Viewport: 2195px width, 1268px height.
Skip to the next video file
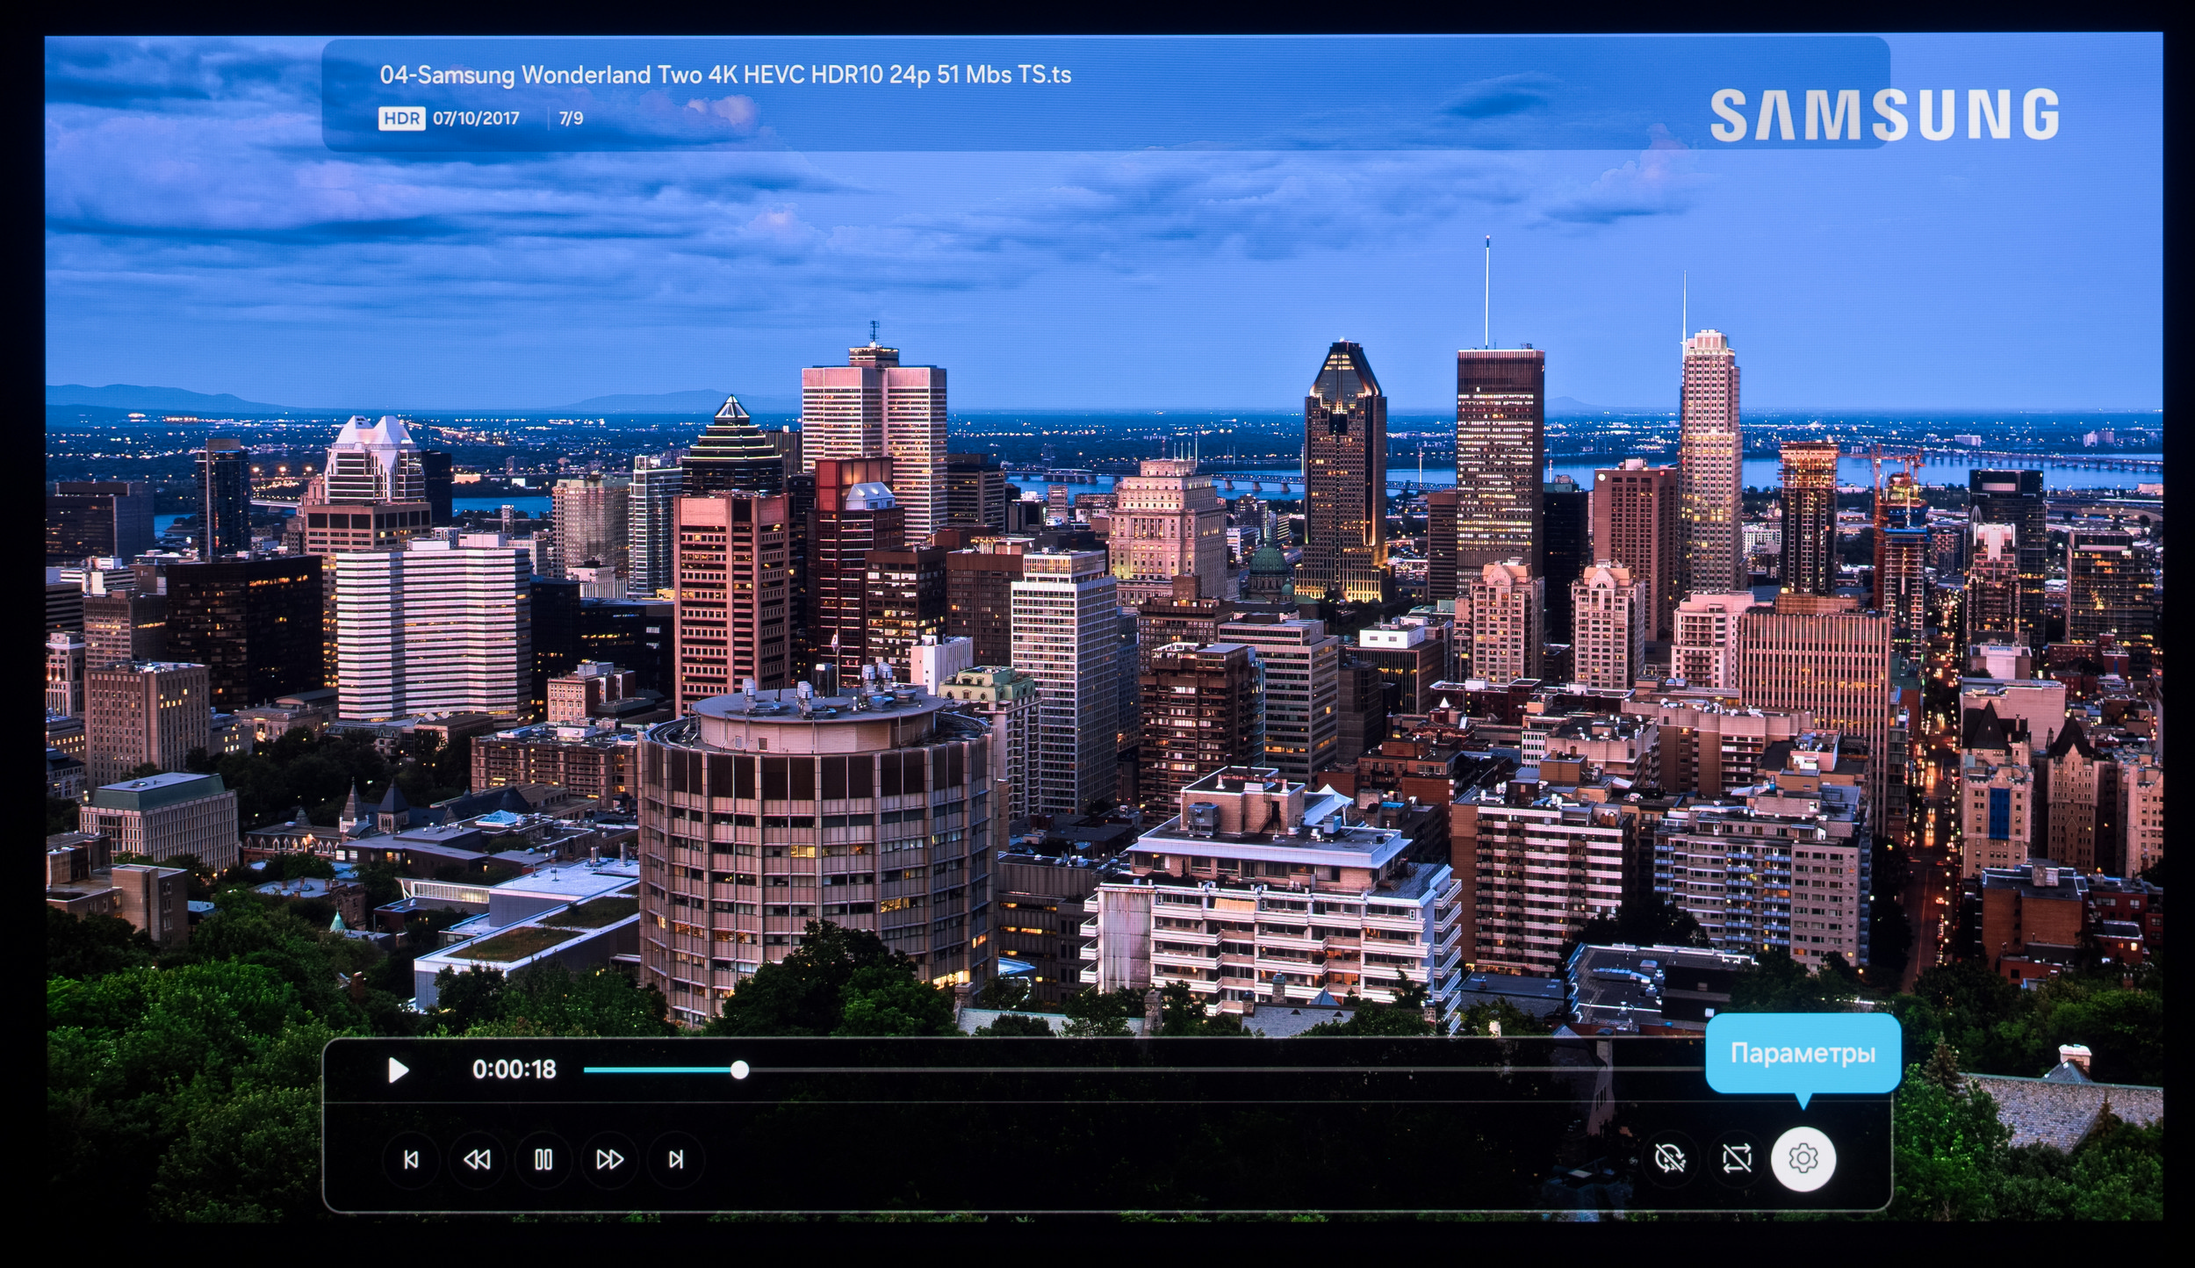(675, 1160)
